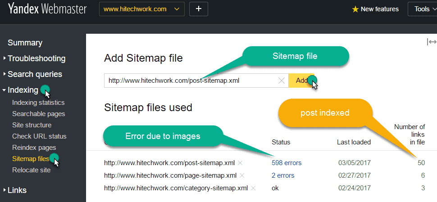Click the Status column header
The height and width of the screenshot is (202, 437).
pyautogui.click(x=281, y=142)
